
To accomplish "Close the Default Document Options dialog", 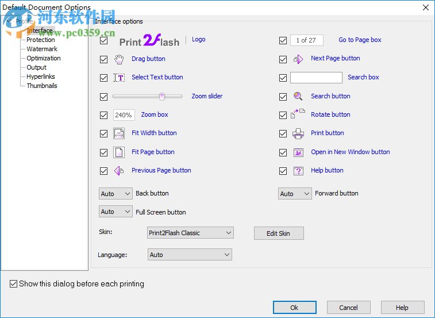I will (426, 7).
